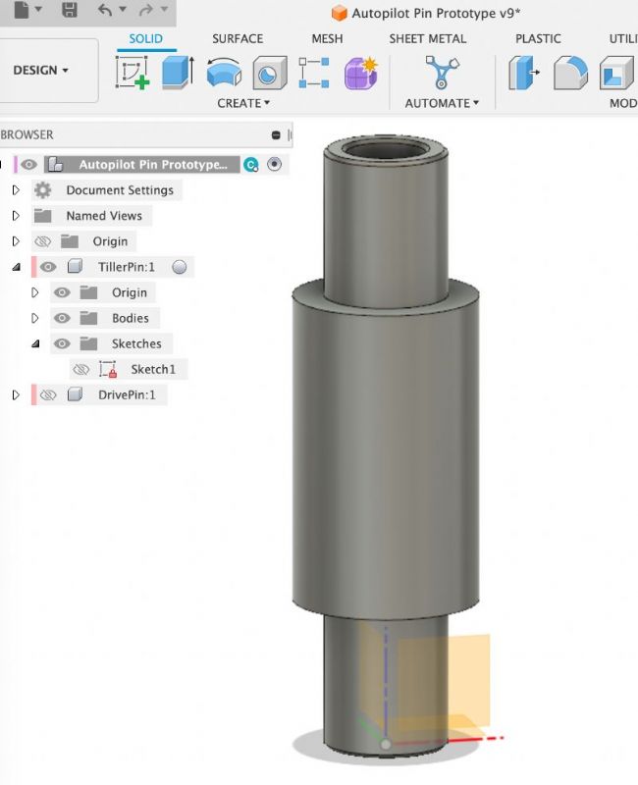Expand the Document Settings node
The height and width of the screenshot is (785, 638).
(16, 190)
